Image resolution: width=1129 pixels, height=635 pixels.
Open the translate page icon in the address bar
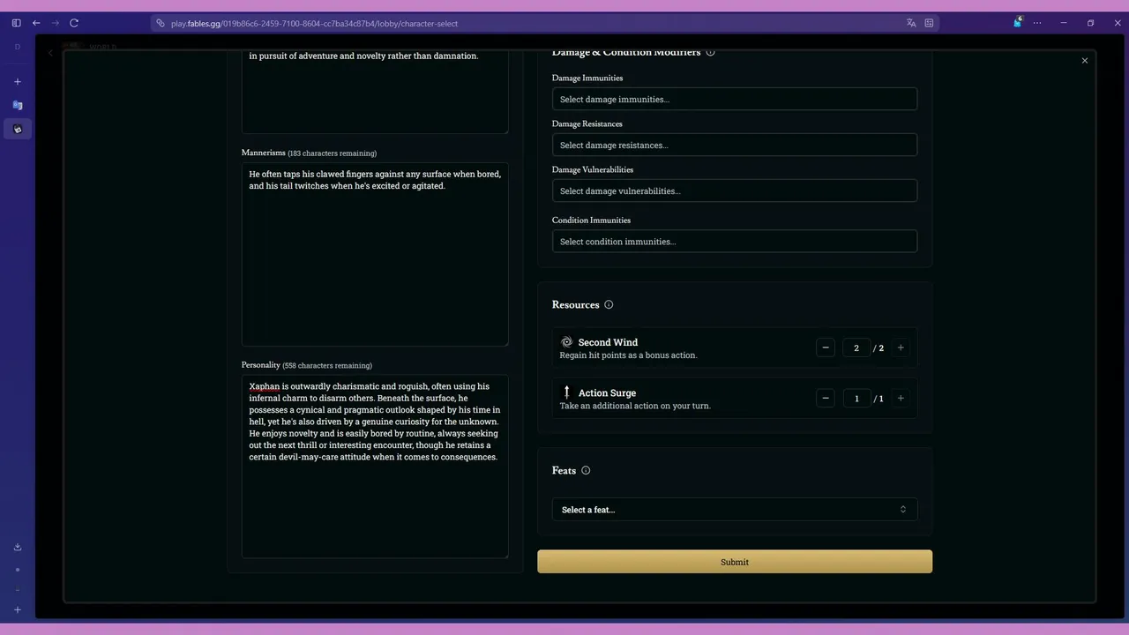911,23
